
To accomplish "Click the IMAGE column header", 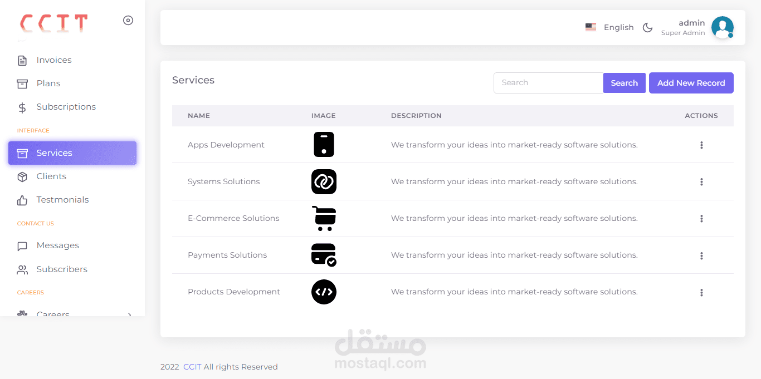I will pyautogui.click(x=324, y=116).
